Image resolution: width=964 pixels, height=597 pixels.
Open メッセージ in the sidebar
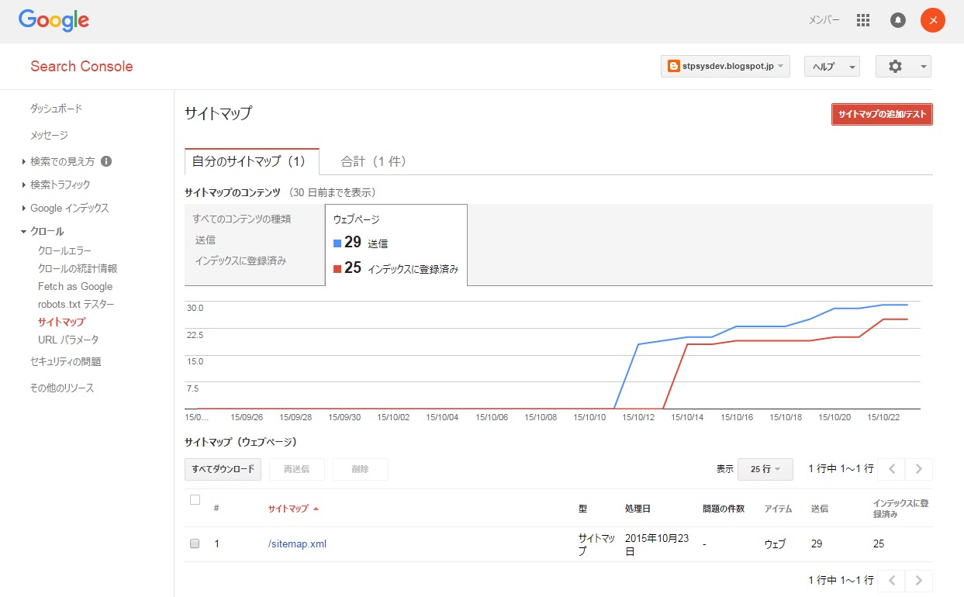[49, 135]
